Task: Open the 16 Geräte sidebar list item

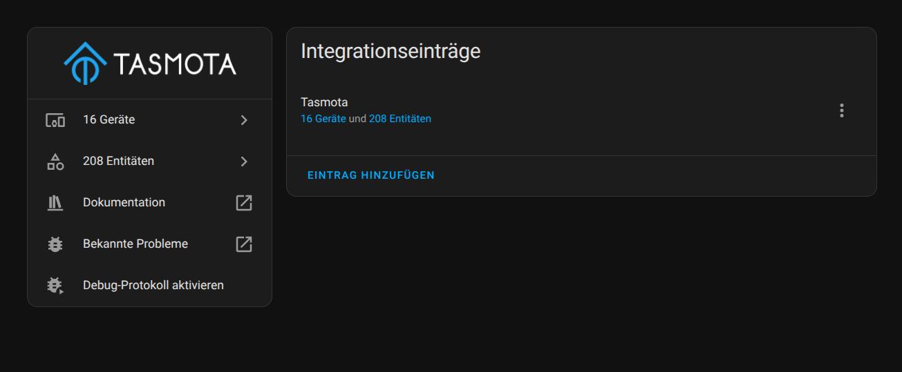Action: (x=109, y=120)
